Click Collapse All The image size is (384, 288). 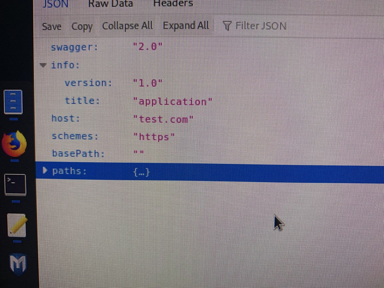click(x=127, y=26)
